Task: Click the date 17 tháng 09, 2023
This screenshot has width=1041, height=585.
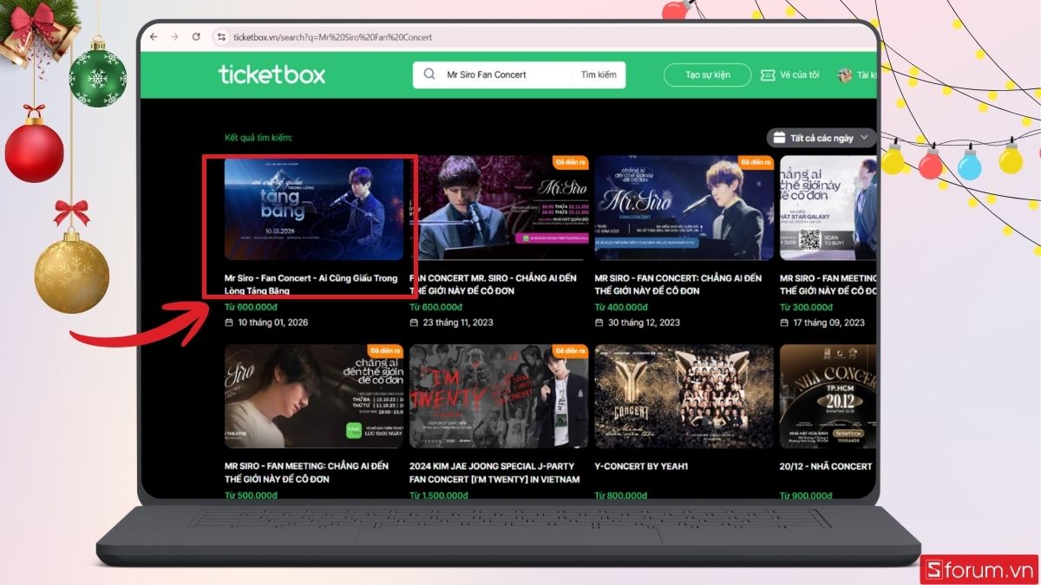Action: tap(828, 322)
